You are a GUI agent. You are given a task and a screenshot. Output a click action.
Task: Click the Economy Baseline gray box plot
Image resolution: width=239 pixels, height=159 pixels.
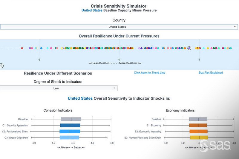[x=198, y=119]
